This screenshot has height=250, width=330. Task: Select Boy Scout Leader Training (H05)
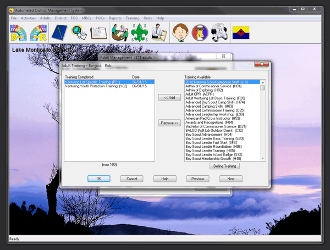(222, 151)
